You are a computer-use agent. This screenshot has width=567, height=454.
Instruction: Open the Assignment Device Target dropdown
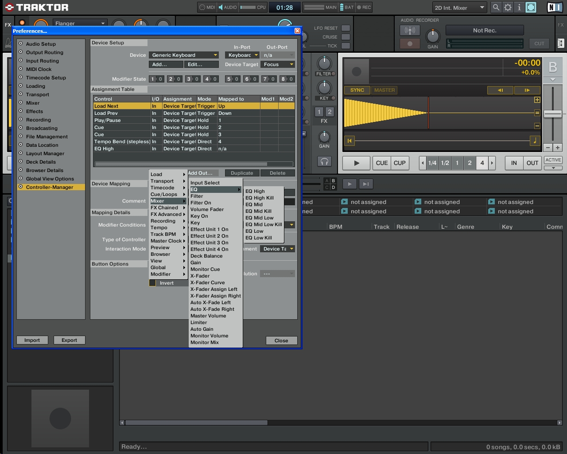point(277,249)
